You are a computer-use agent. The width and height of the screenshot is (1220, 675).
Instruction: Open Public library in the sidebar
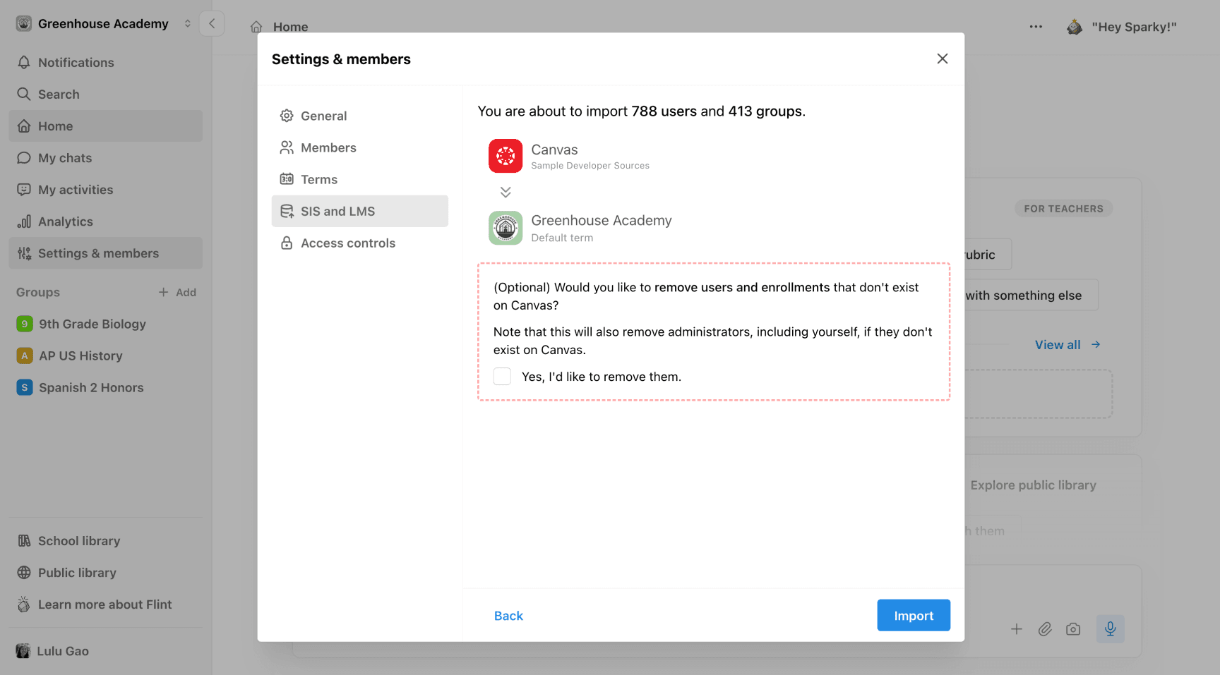(106, 572)
